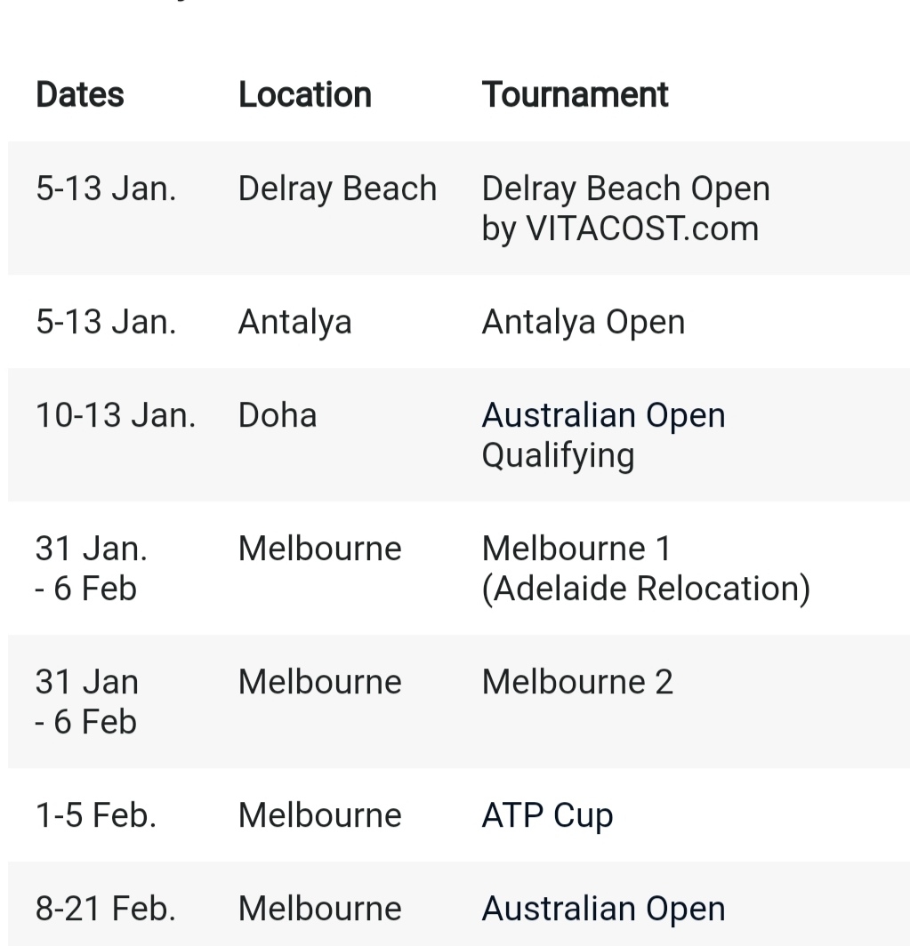Click the Antalya location cell
The width and height of the screenshot is (910, 946).
click(295, 322)
